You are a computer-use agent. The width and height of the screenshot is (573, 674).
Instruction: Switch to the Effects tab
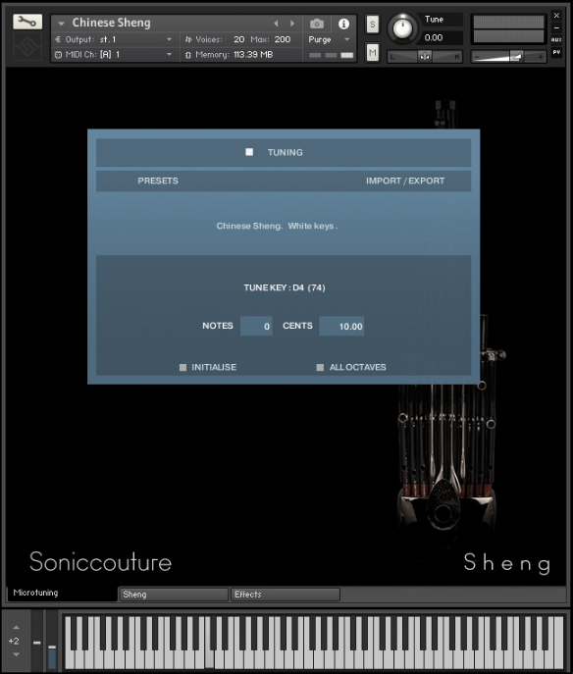286,595
